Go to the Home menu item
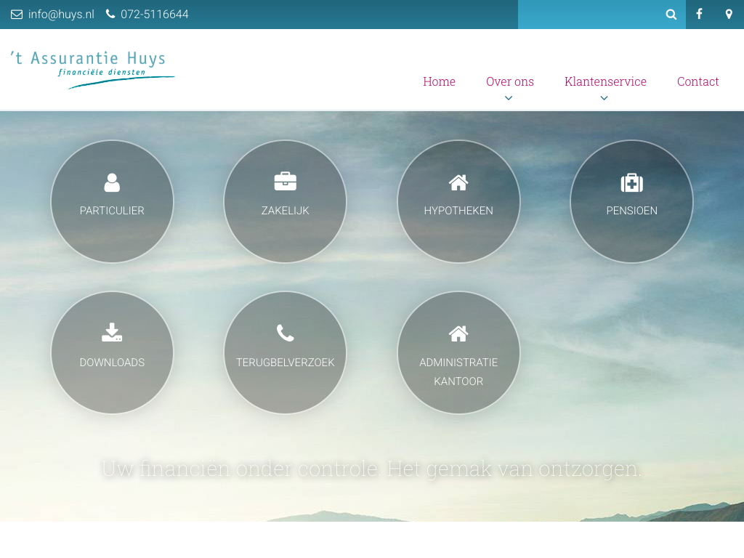 click(439, 81)
